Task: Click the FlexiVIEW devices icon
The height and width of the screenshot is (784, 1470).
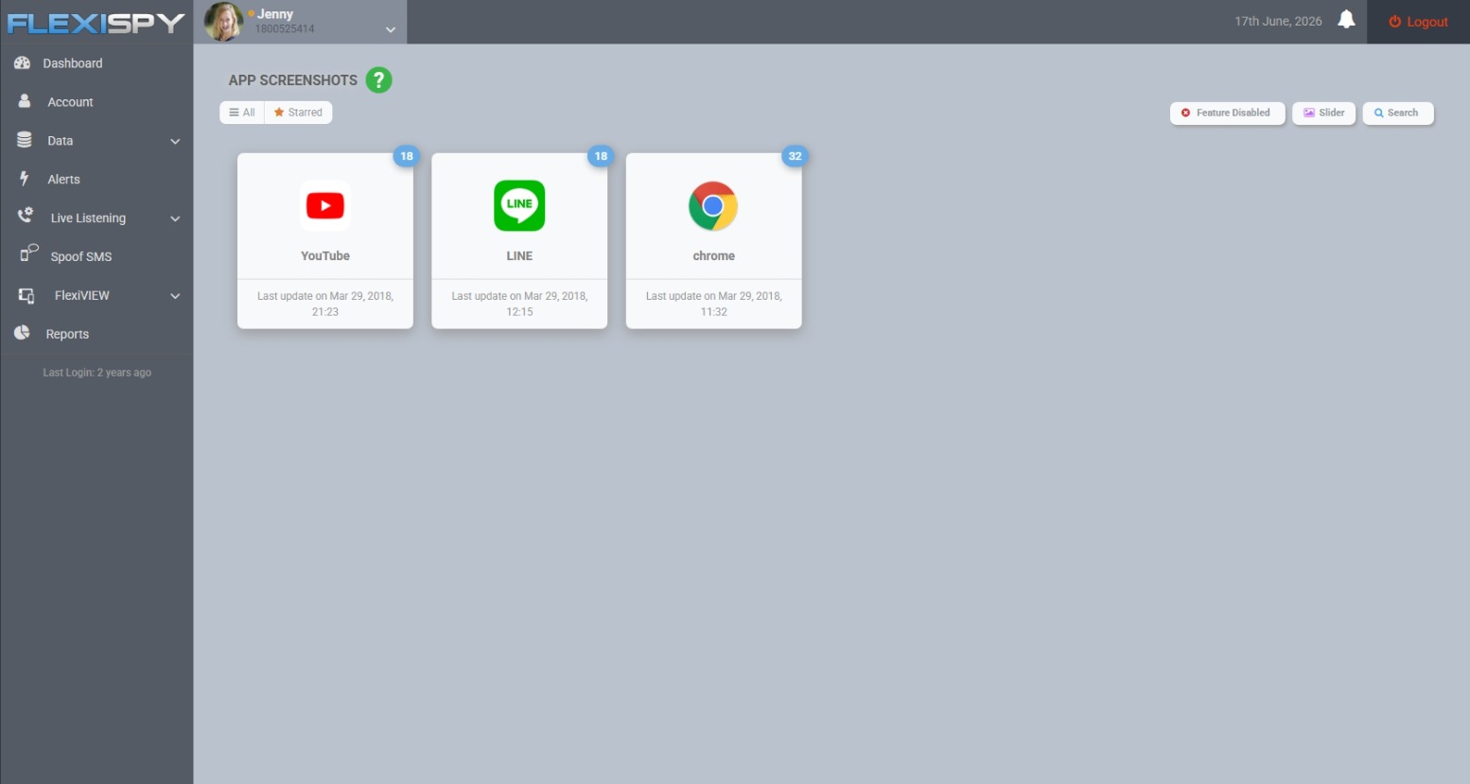Action: 26,295
